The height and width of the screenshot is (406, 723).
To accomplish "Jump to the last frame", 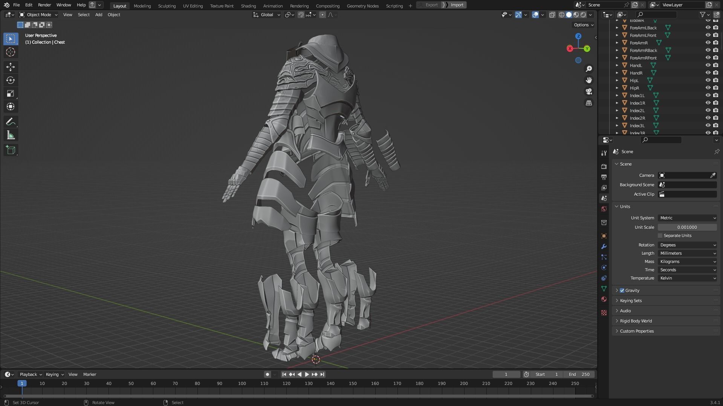I will coord(323,374).
